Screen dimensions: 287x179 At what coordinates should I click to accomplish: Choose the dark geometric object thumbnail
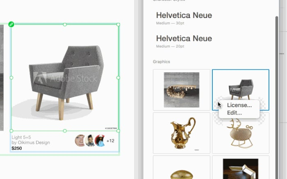241,168
